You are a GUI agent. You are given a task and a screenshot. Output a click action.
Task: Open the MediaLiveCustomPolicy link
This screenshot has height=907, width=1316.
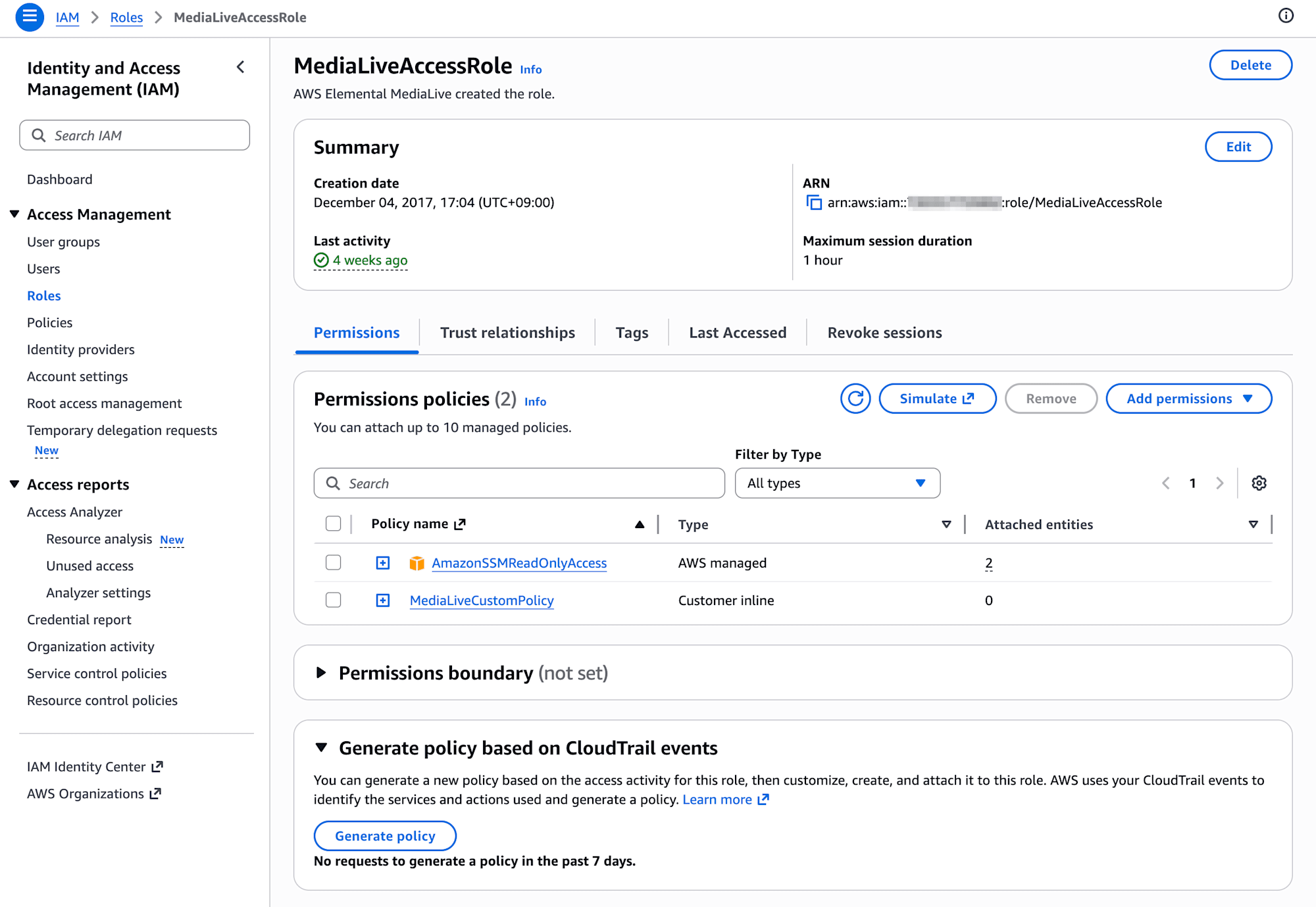point(482,601)
